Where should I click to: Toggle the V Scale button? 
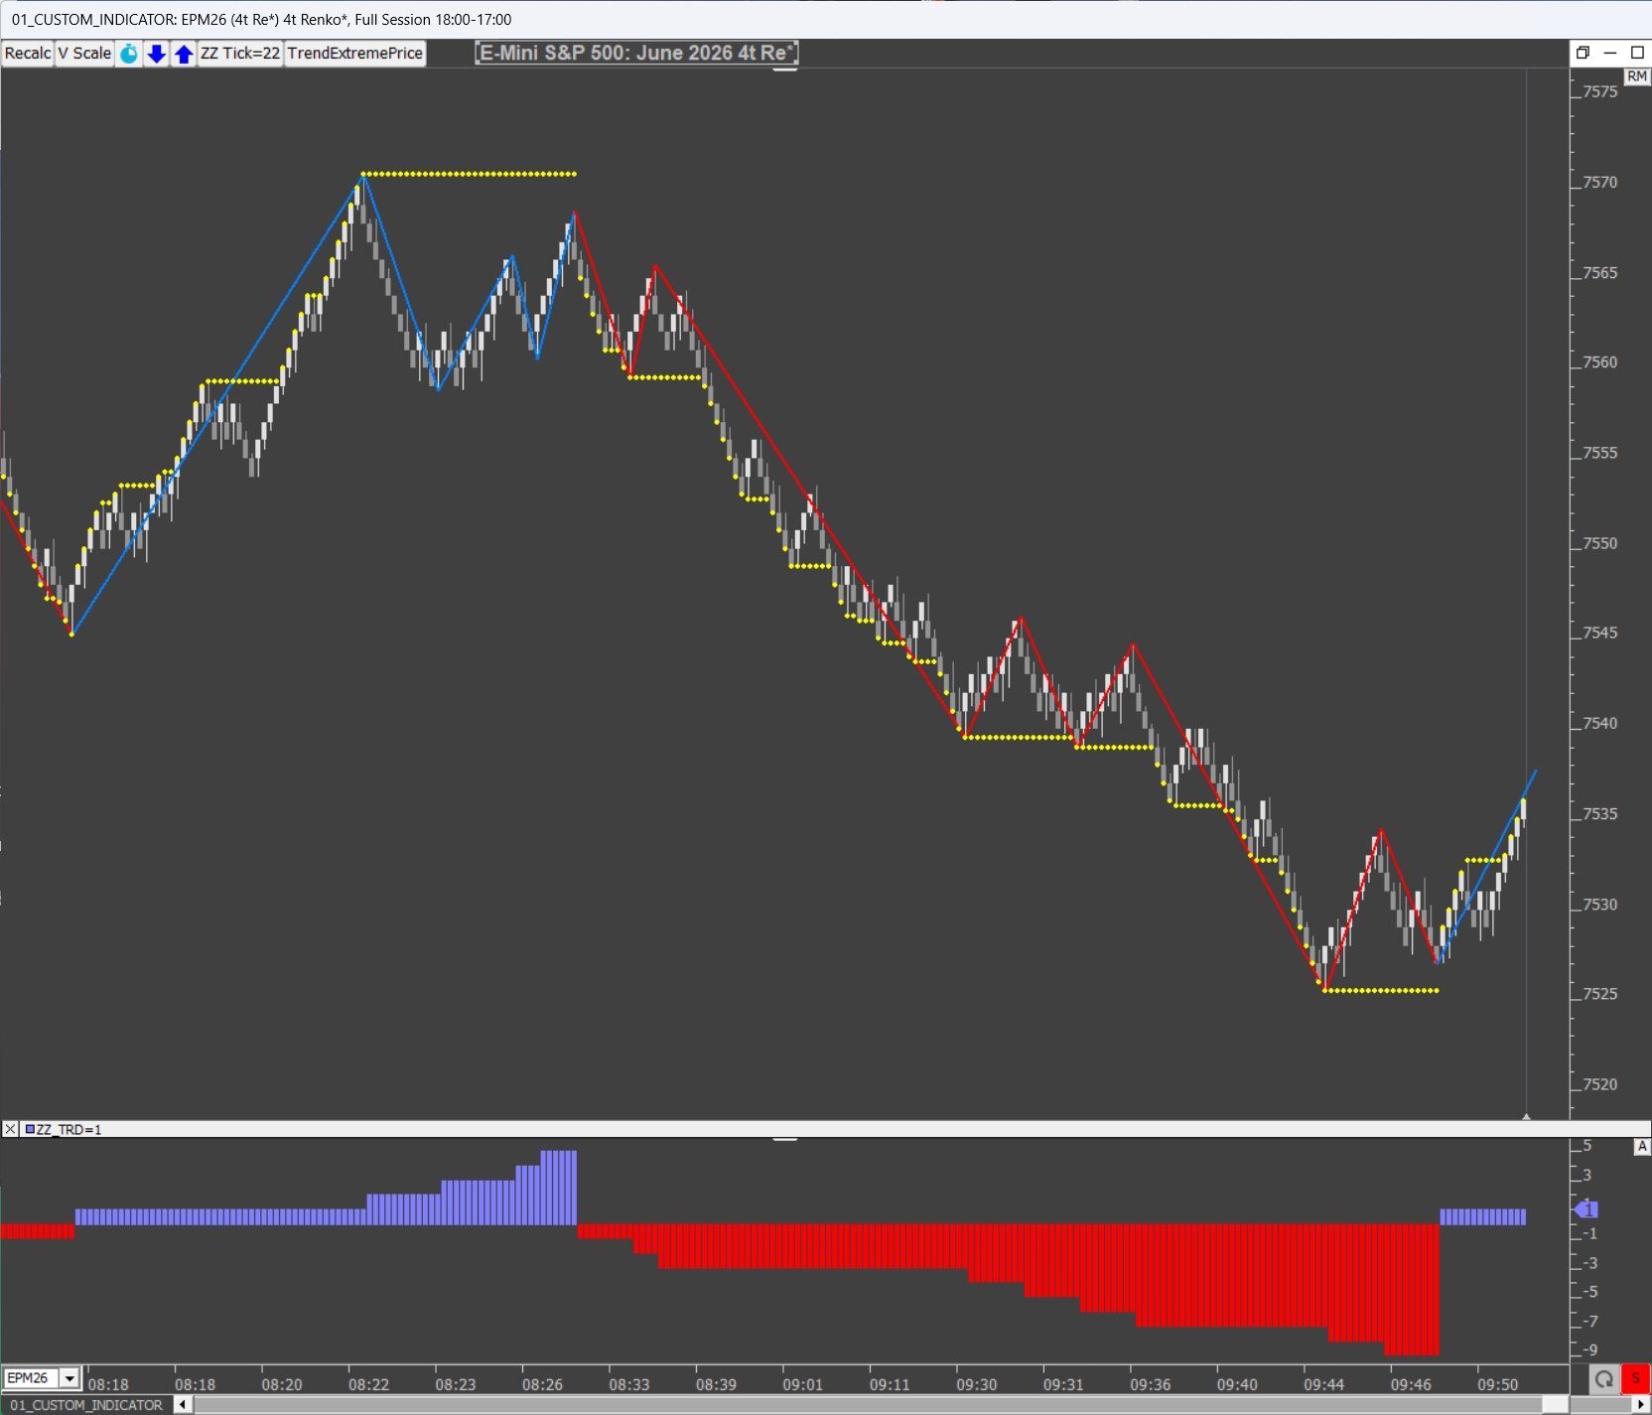pos(84,54)
